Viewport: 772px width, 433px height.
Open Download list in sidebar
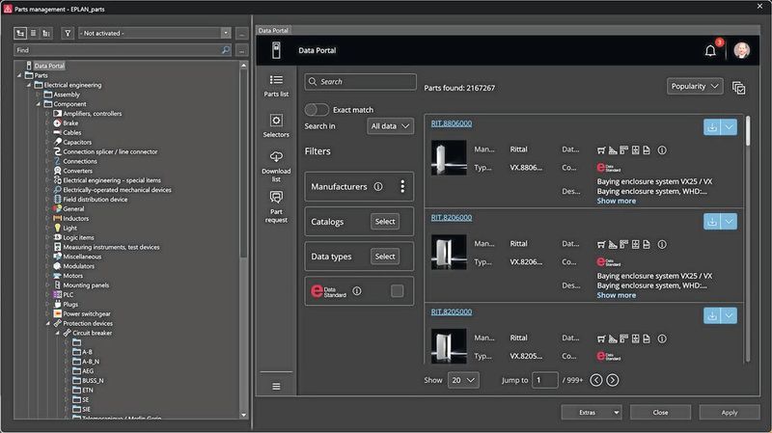[276, 165]
